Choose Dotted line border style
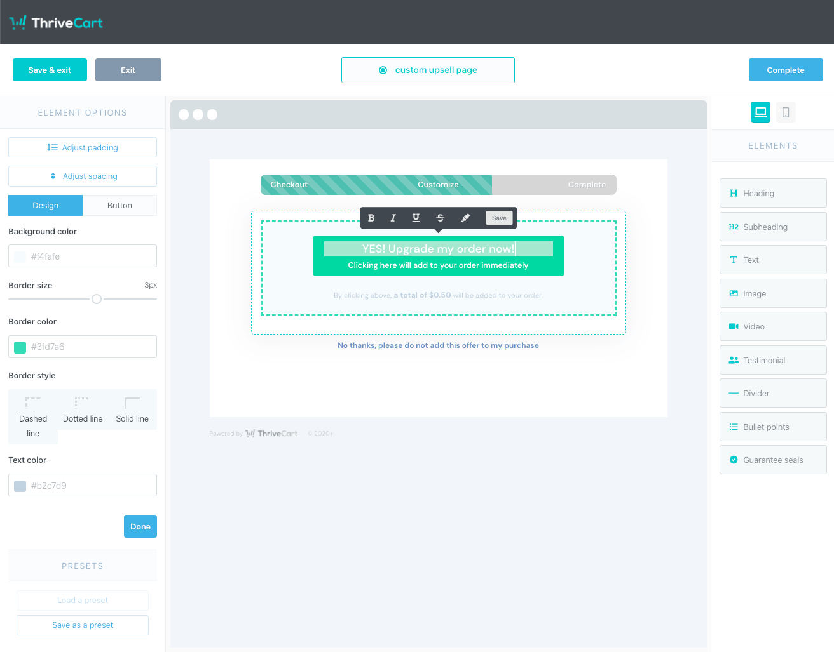This screenshot has height=652, width=834. click(x=83, y=409)
